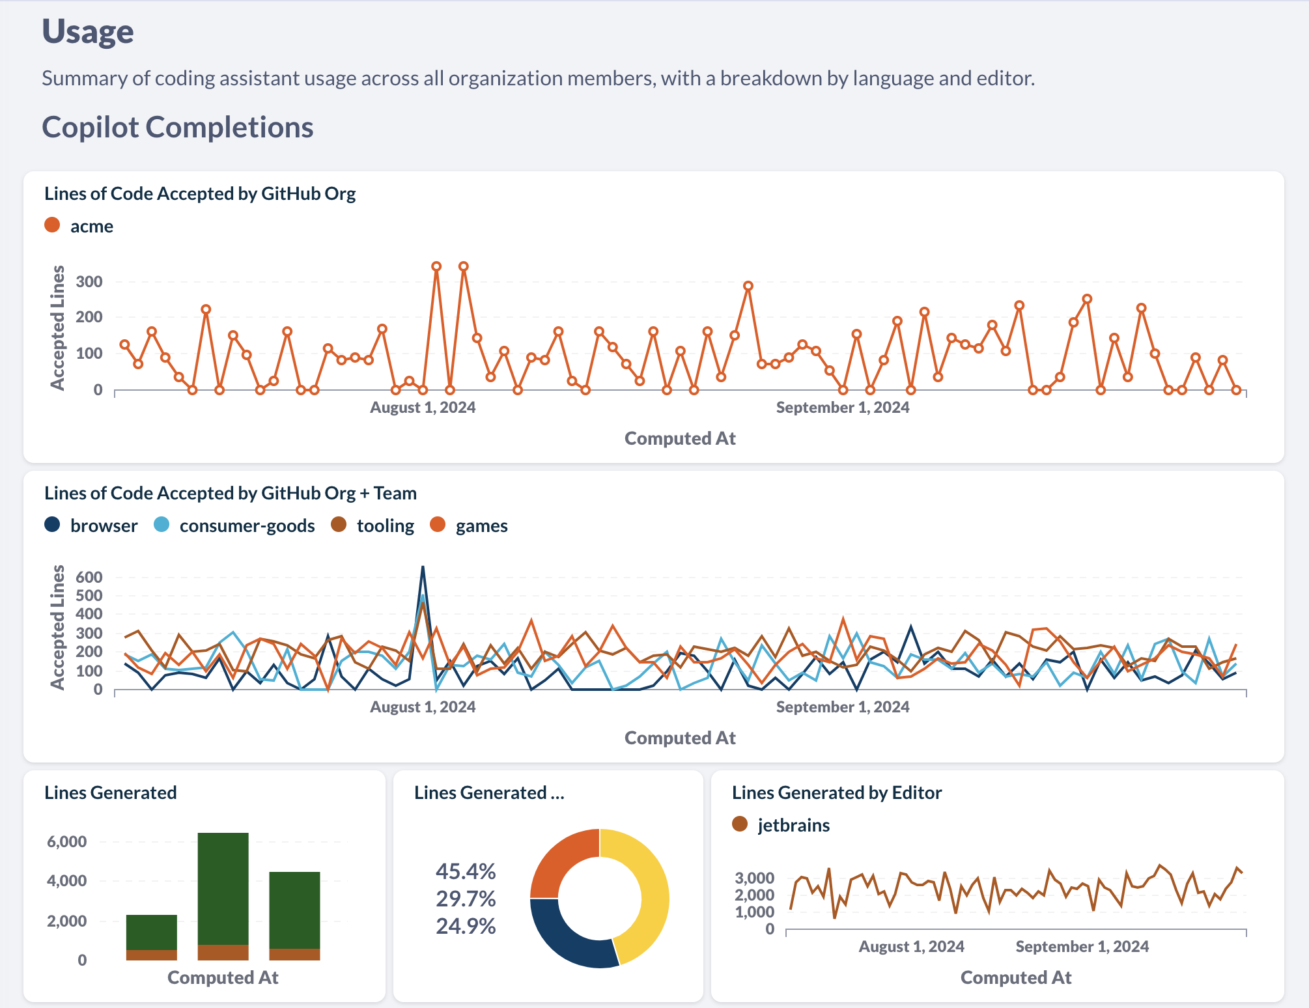Click the Copilot Completions section heading
Image resolution: width=1309 pixels, height=1008 pixels.
click(x=178, y=127)
